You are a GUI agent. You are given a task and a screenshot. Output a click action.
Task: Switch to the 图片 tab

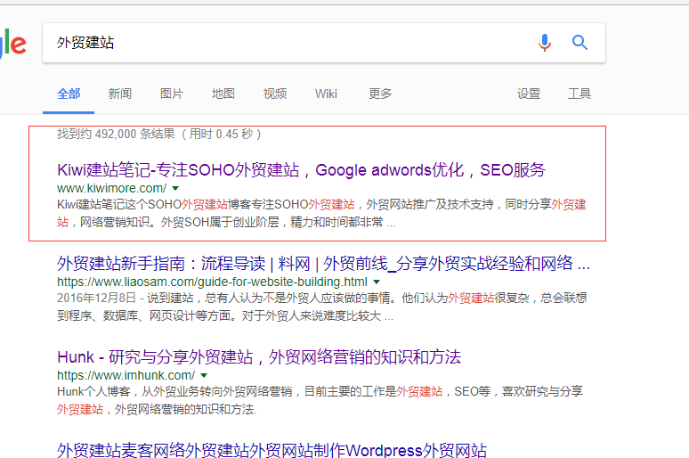[172, 94]
